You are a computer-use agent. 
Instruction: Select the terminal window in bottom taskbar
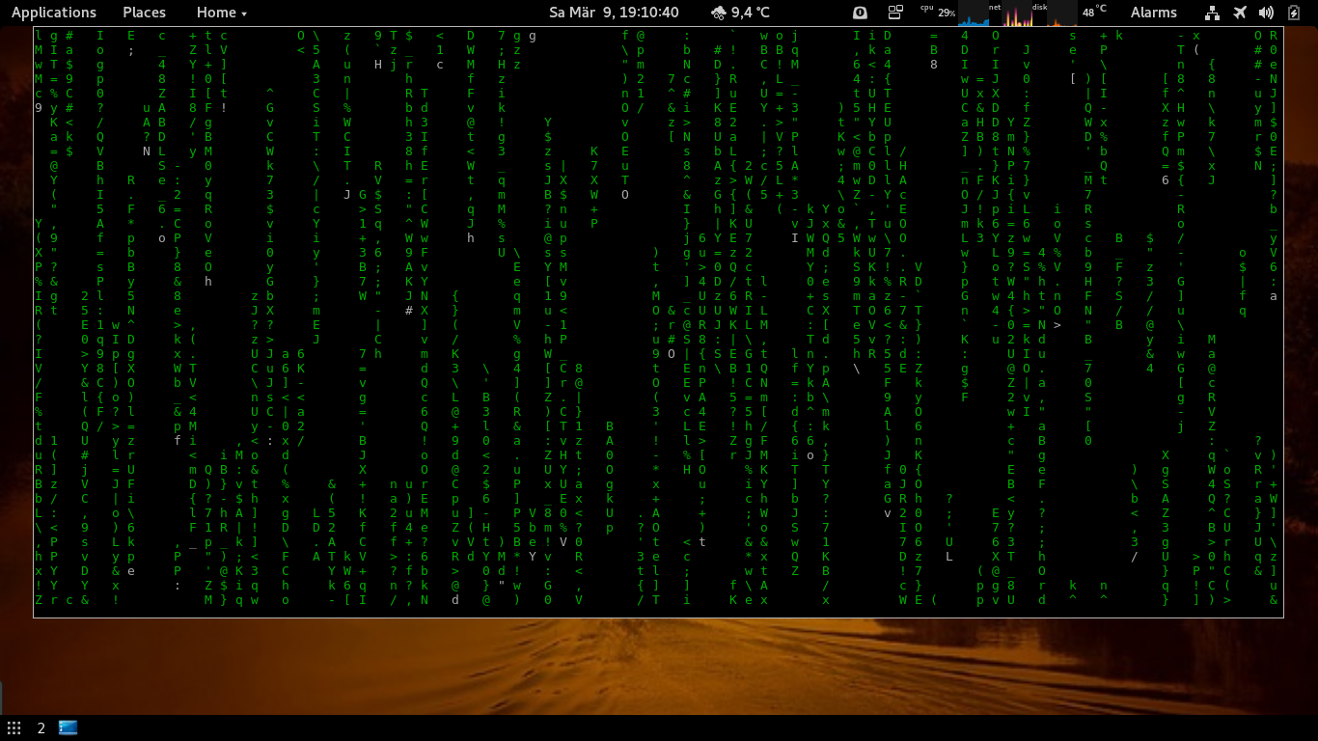69,727
